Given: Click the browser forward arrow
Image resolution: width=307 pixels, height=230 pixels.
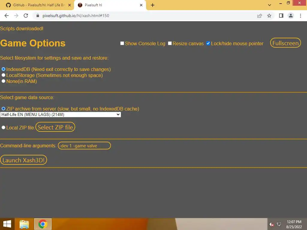Looking at the screenshot, I should coord(16,16).
